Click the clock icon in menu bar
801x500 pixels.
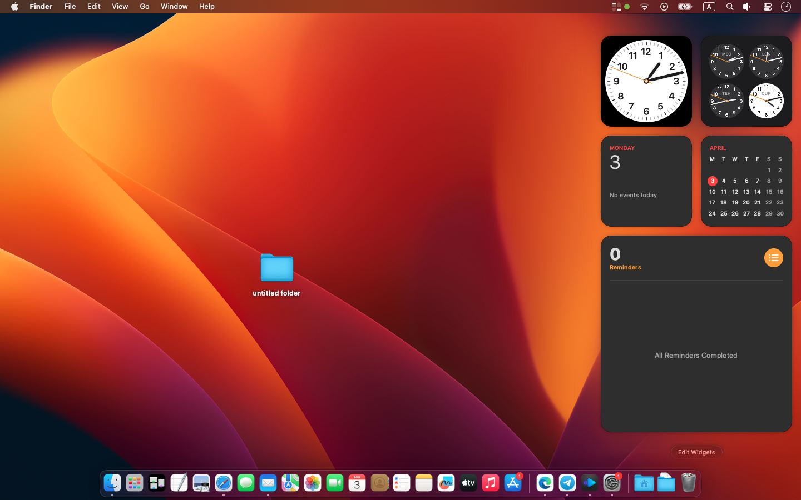point(786,7)
